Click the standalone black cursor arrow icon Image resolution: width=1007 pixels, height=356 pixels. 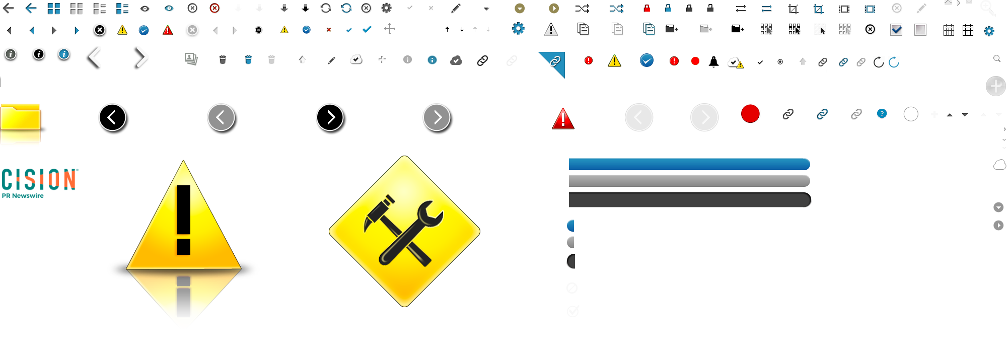822,31
